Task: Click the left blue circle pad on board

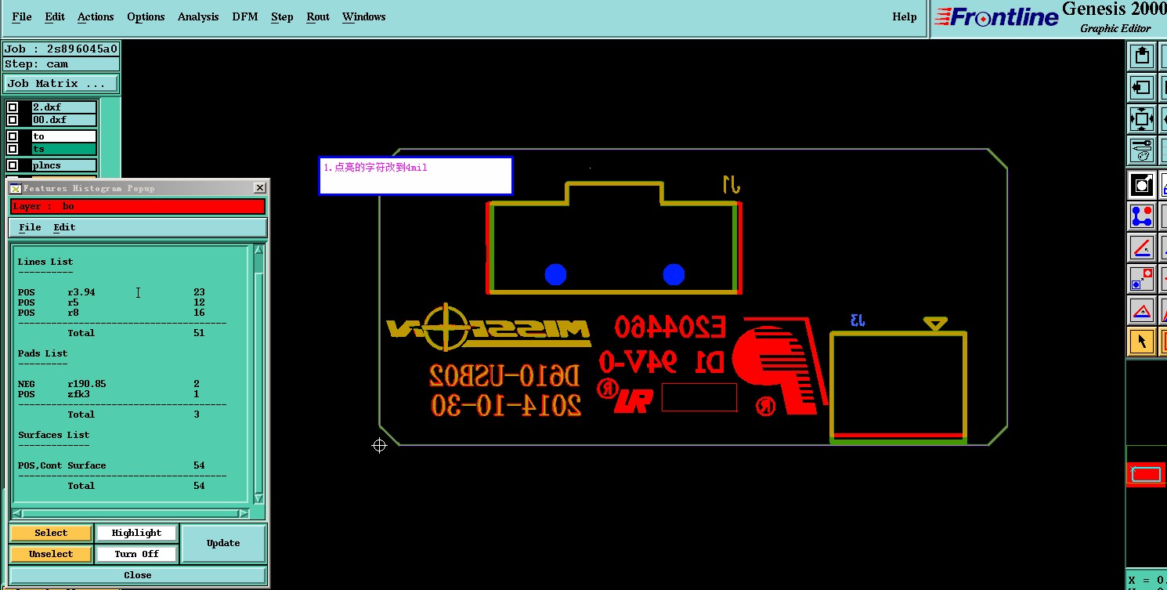Action: (x=555, y=274)
